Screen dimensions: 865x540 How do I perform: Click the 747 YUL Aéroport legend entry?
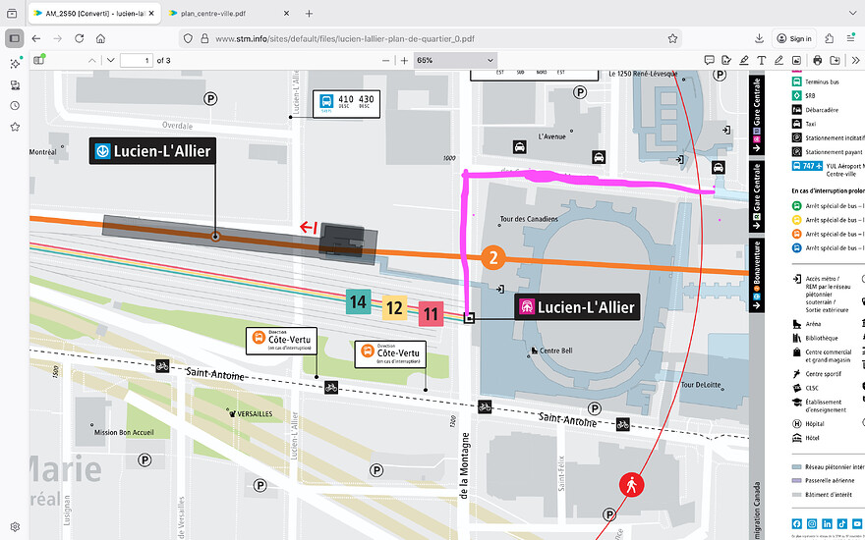828,169
